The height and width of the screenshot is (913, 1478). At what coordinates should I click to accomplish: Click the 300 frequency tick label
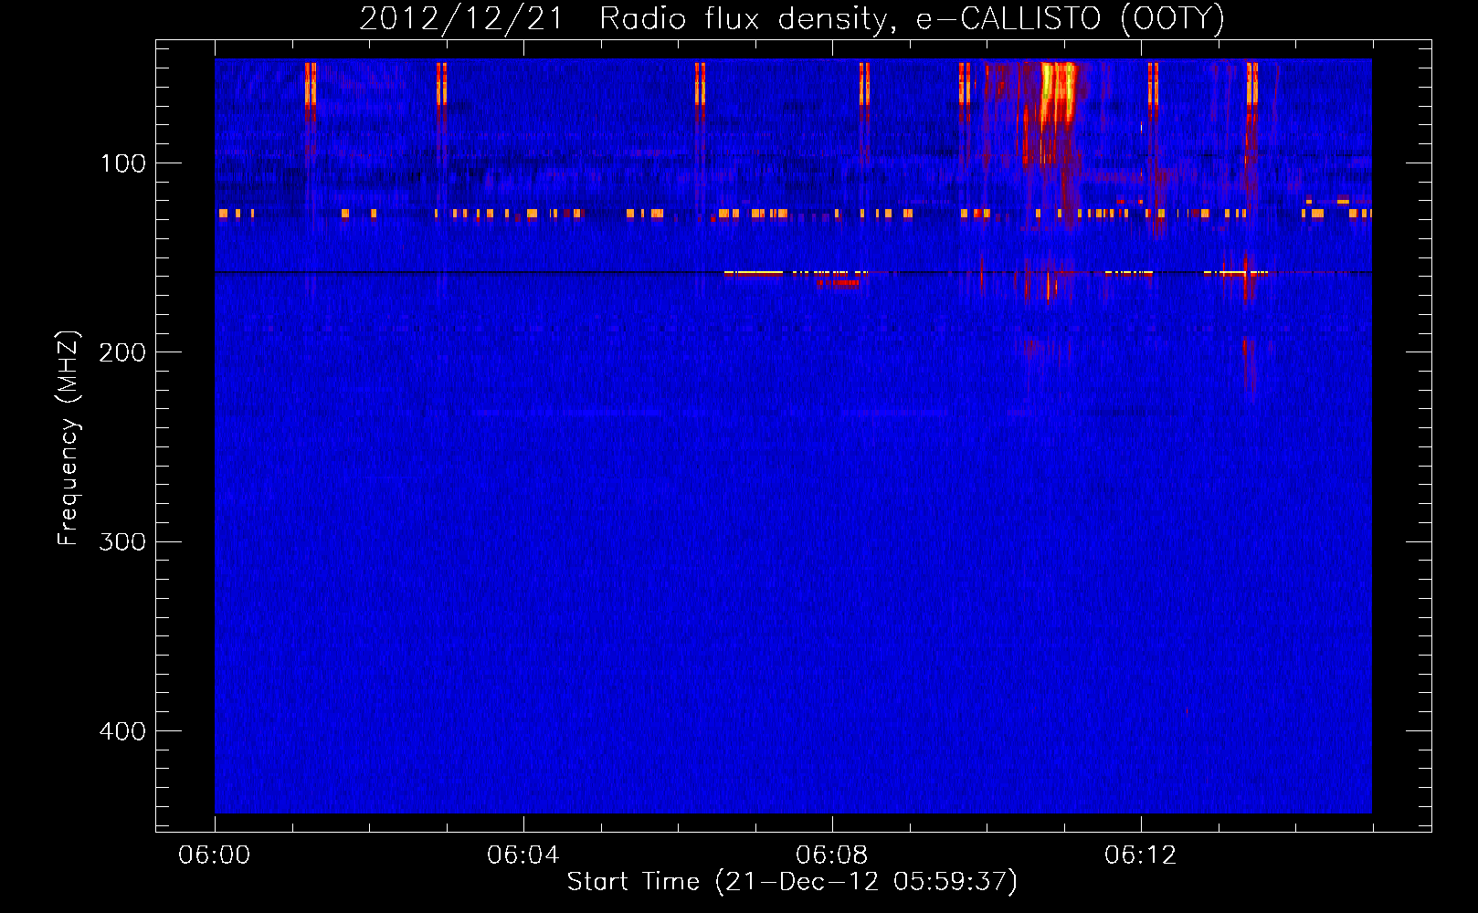click(x=123, y=541)
